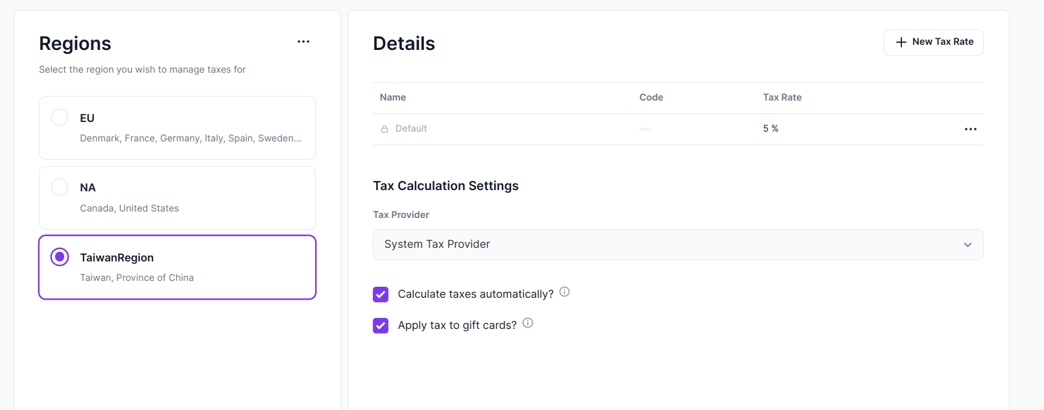Viewport: 1044px width, 410px height.
Task: Open the System Tax Provider dropdown
Action: tap(678, 245)
